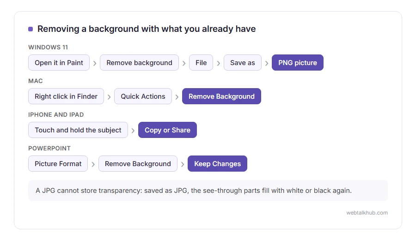The width and height of the screenshot is (416, 239).
Task: Click the 'POWERPOINT' section label
Action: [x=49, y=148]
